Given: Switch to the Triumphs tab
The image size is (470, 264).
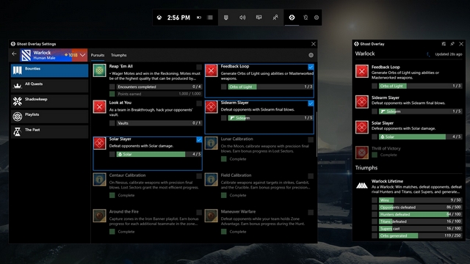Looking at the screenshot, I should (x=119, y=55).
